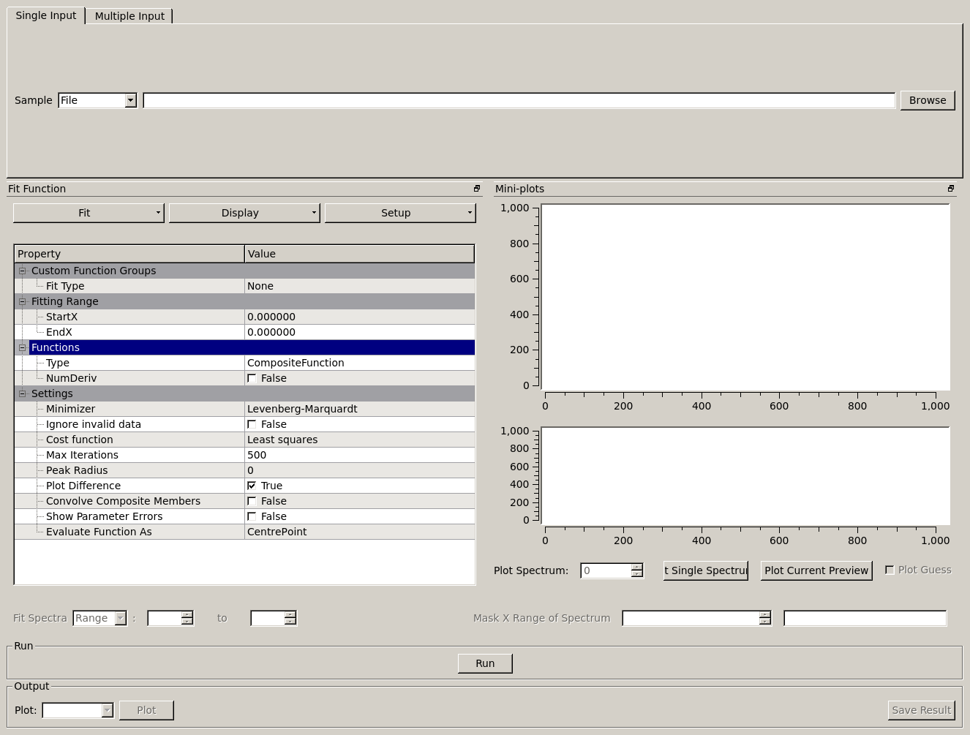Image resolution: width=970 pixels, height=735 pixels.
Task: Open the Display dropdown menu
Action: [x=244, y=213]
